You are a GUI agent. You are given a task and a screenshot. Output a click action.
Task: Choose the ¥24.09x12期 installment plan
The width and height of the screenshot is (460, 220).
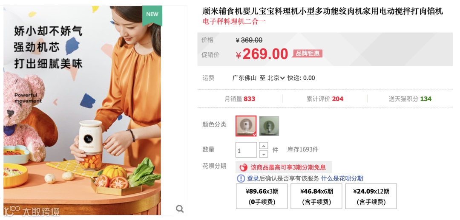click(371, 196)
